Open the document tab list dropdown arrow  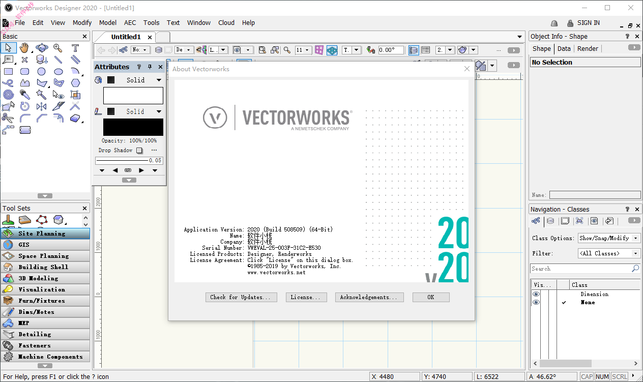click(519, 37)
